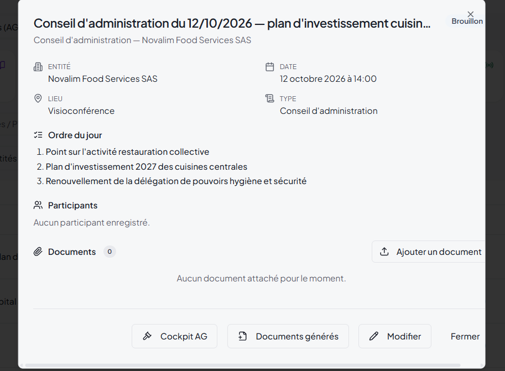Click the Documents count badge showing 0
505x371 pixels.
coord(110,252)
